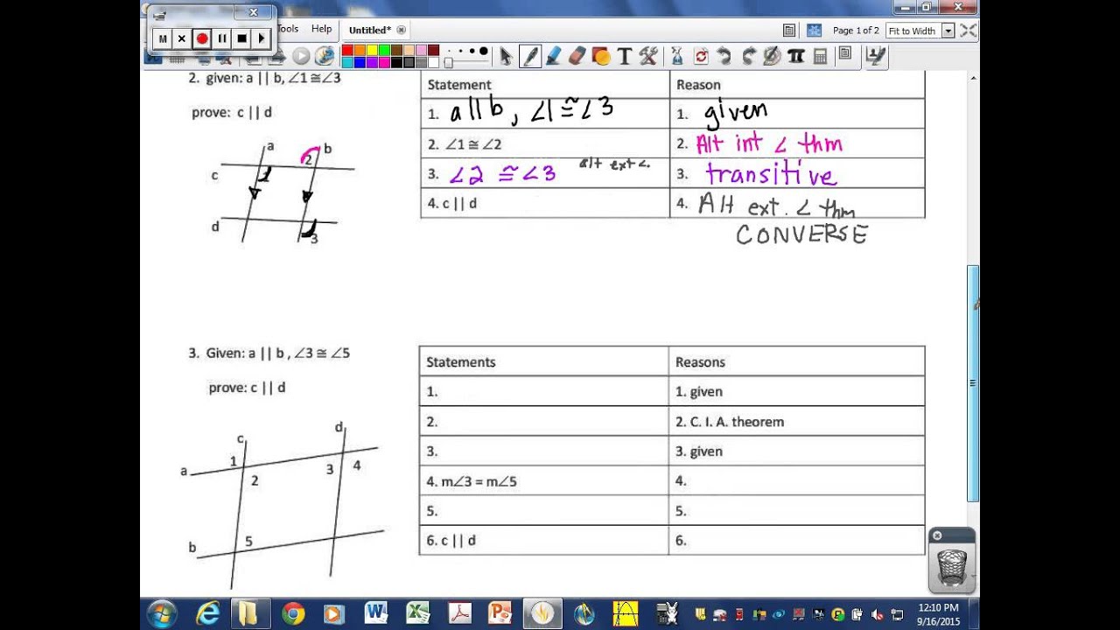The image size is (1120, 630).
Task: Select the arrow pointer tool
Action: (505, 56)
